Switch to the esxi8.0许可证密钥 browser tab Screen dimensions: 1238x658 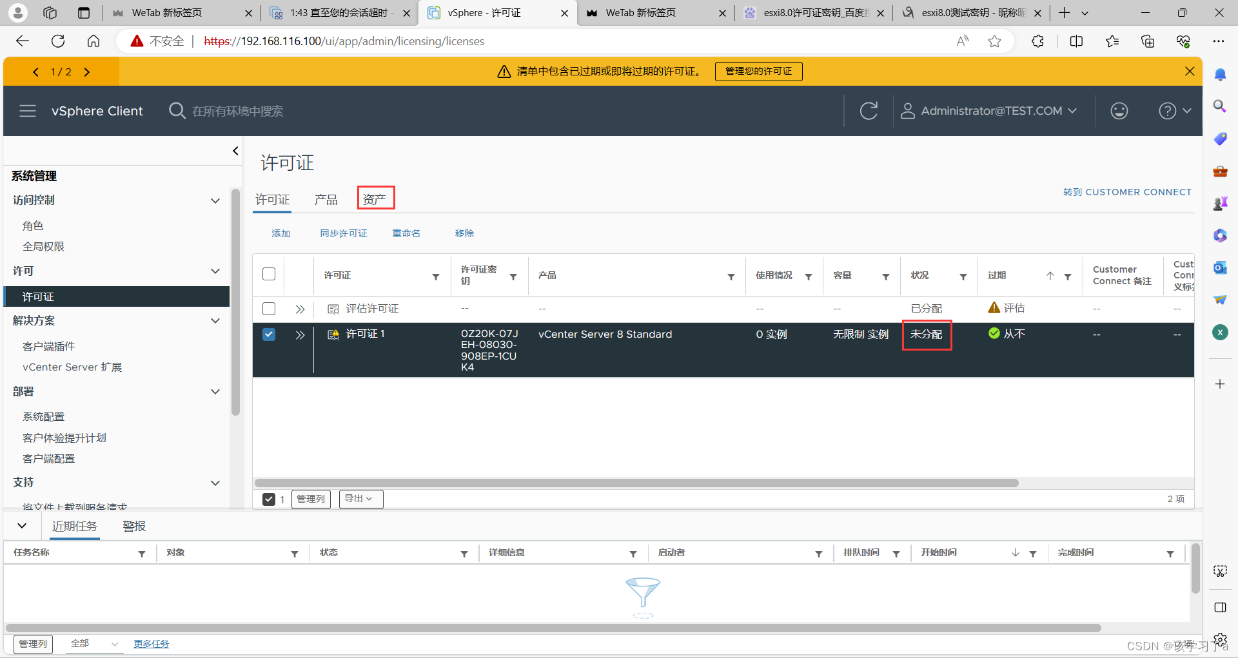(x=814, y=13)
